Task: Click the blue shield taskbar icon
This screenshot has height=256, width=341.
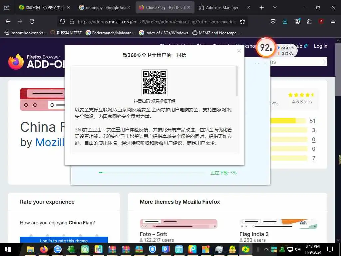Action: pos(153,249)
